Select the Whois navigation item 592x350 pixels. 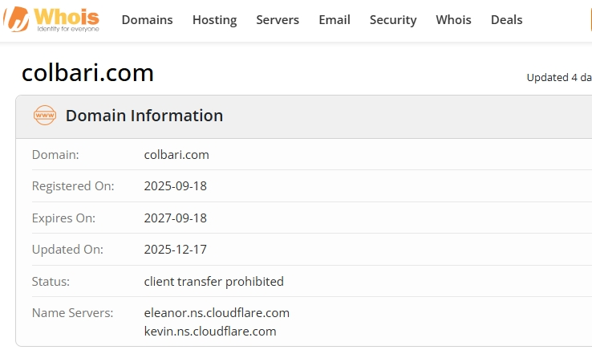click(x=453, y=19)
